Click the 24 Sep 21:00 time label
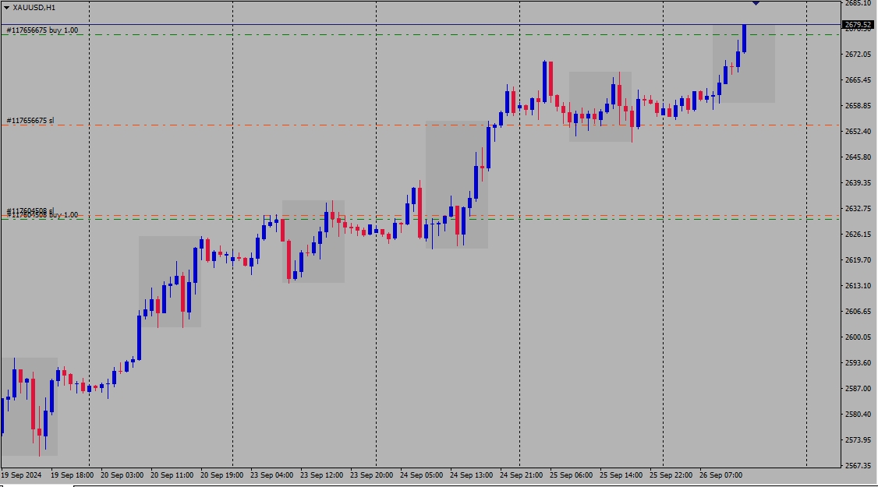Image resolution: width=878 pixels, height=487 pixels. pos(522,475)
